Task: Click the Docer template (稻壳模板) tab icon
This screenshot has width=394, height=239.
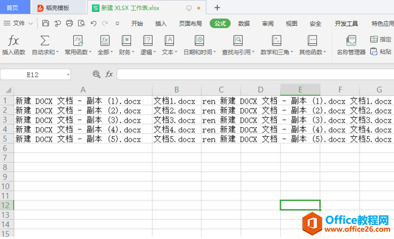Action: tap(40, 8)
